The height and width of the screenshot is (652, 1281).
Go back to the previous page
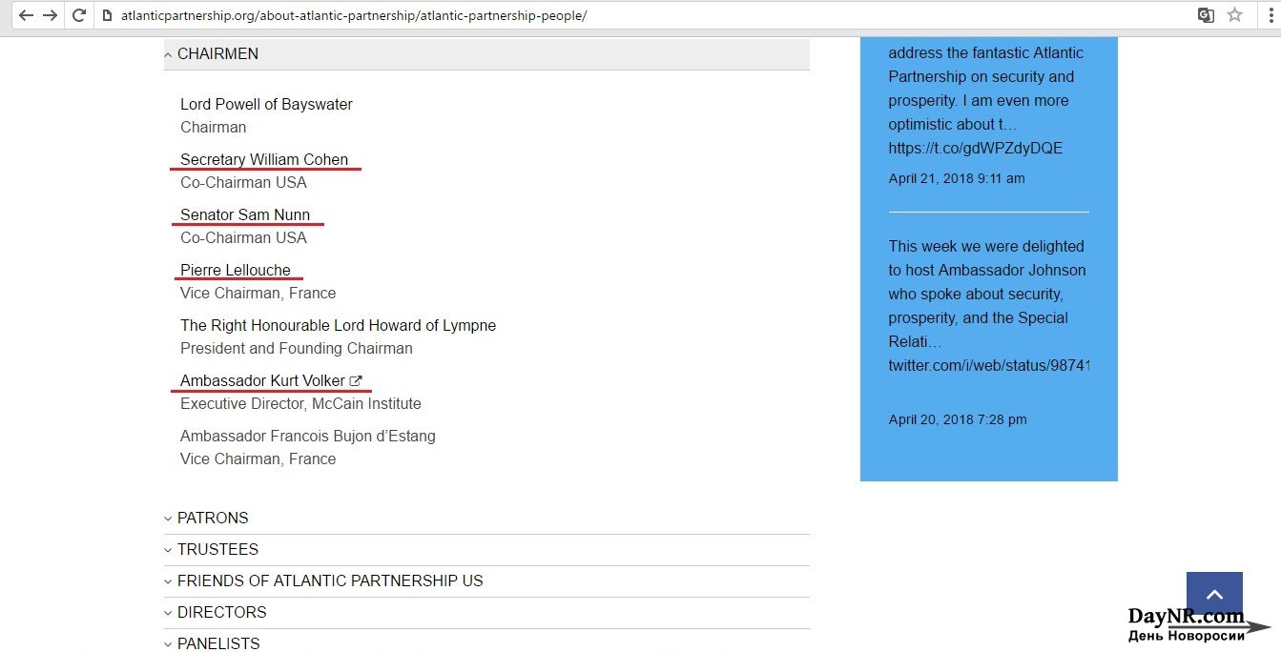(26, 15)
